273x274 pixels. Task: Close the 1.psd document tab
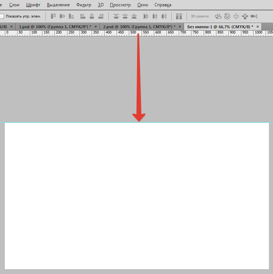(x=96, y=26)
